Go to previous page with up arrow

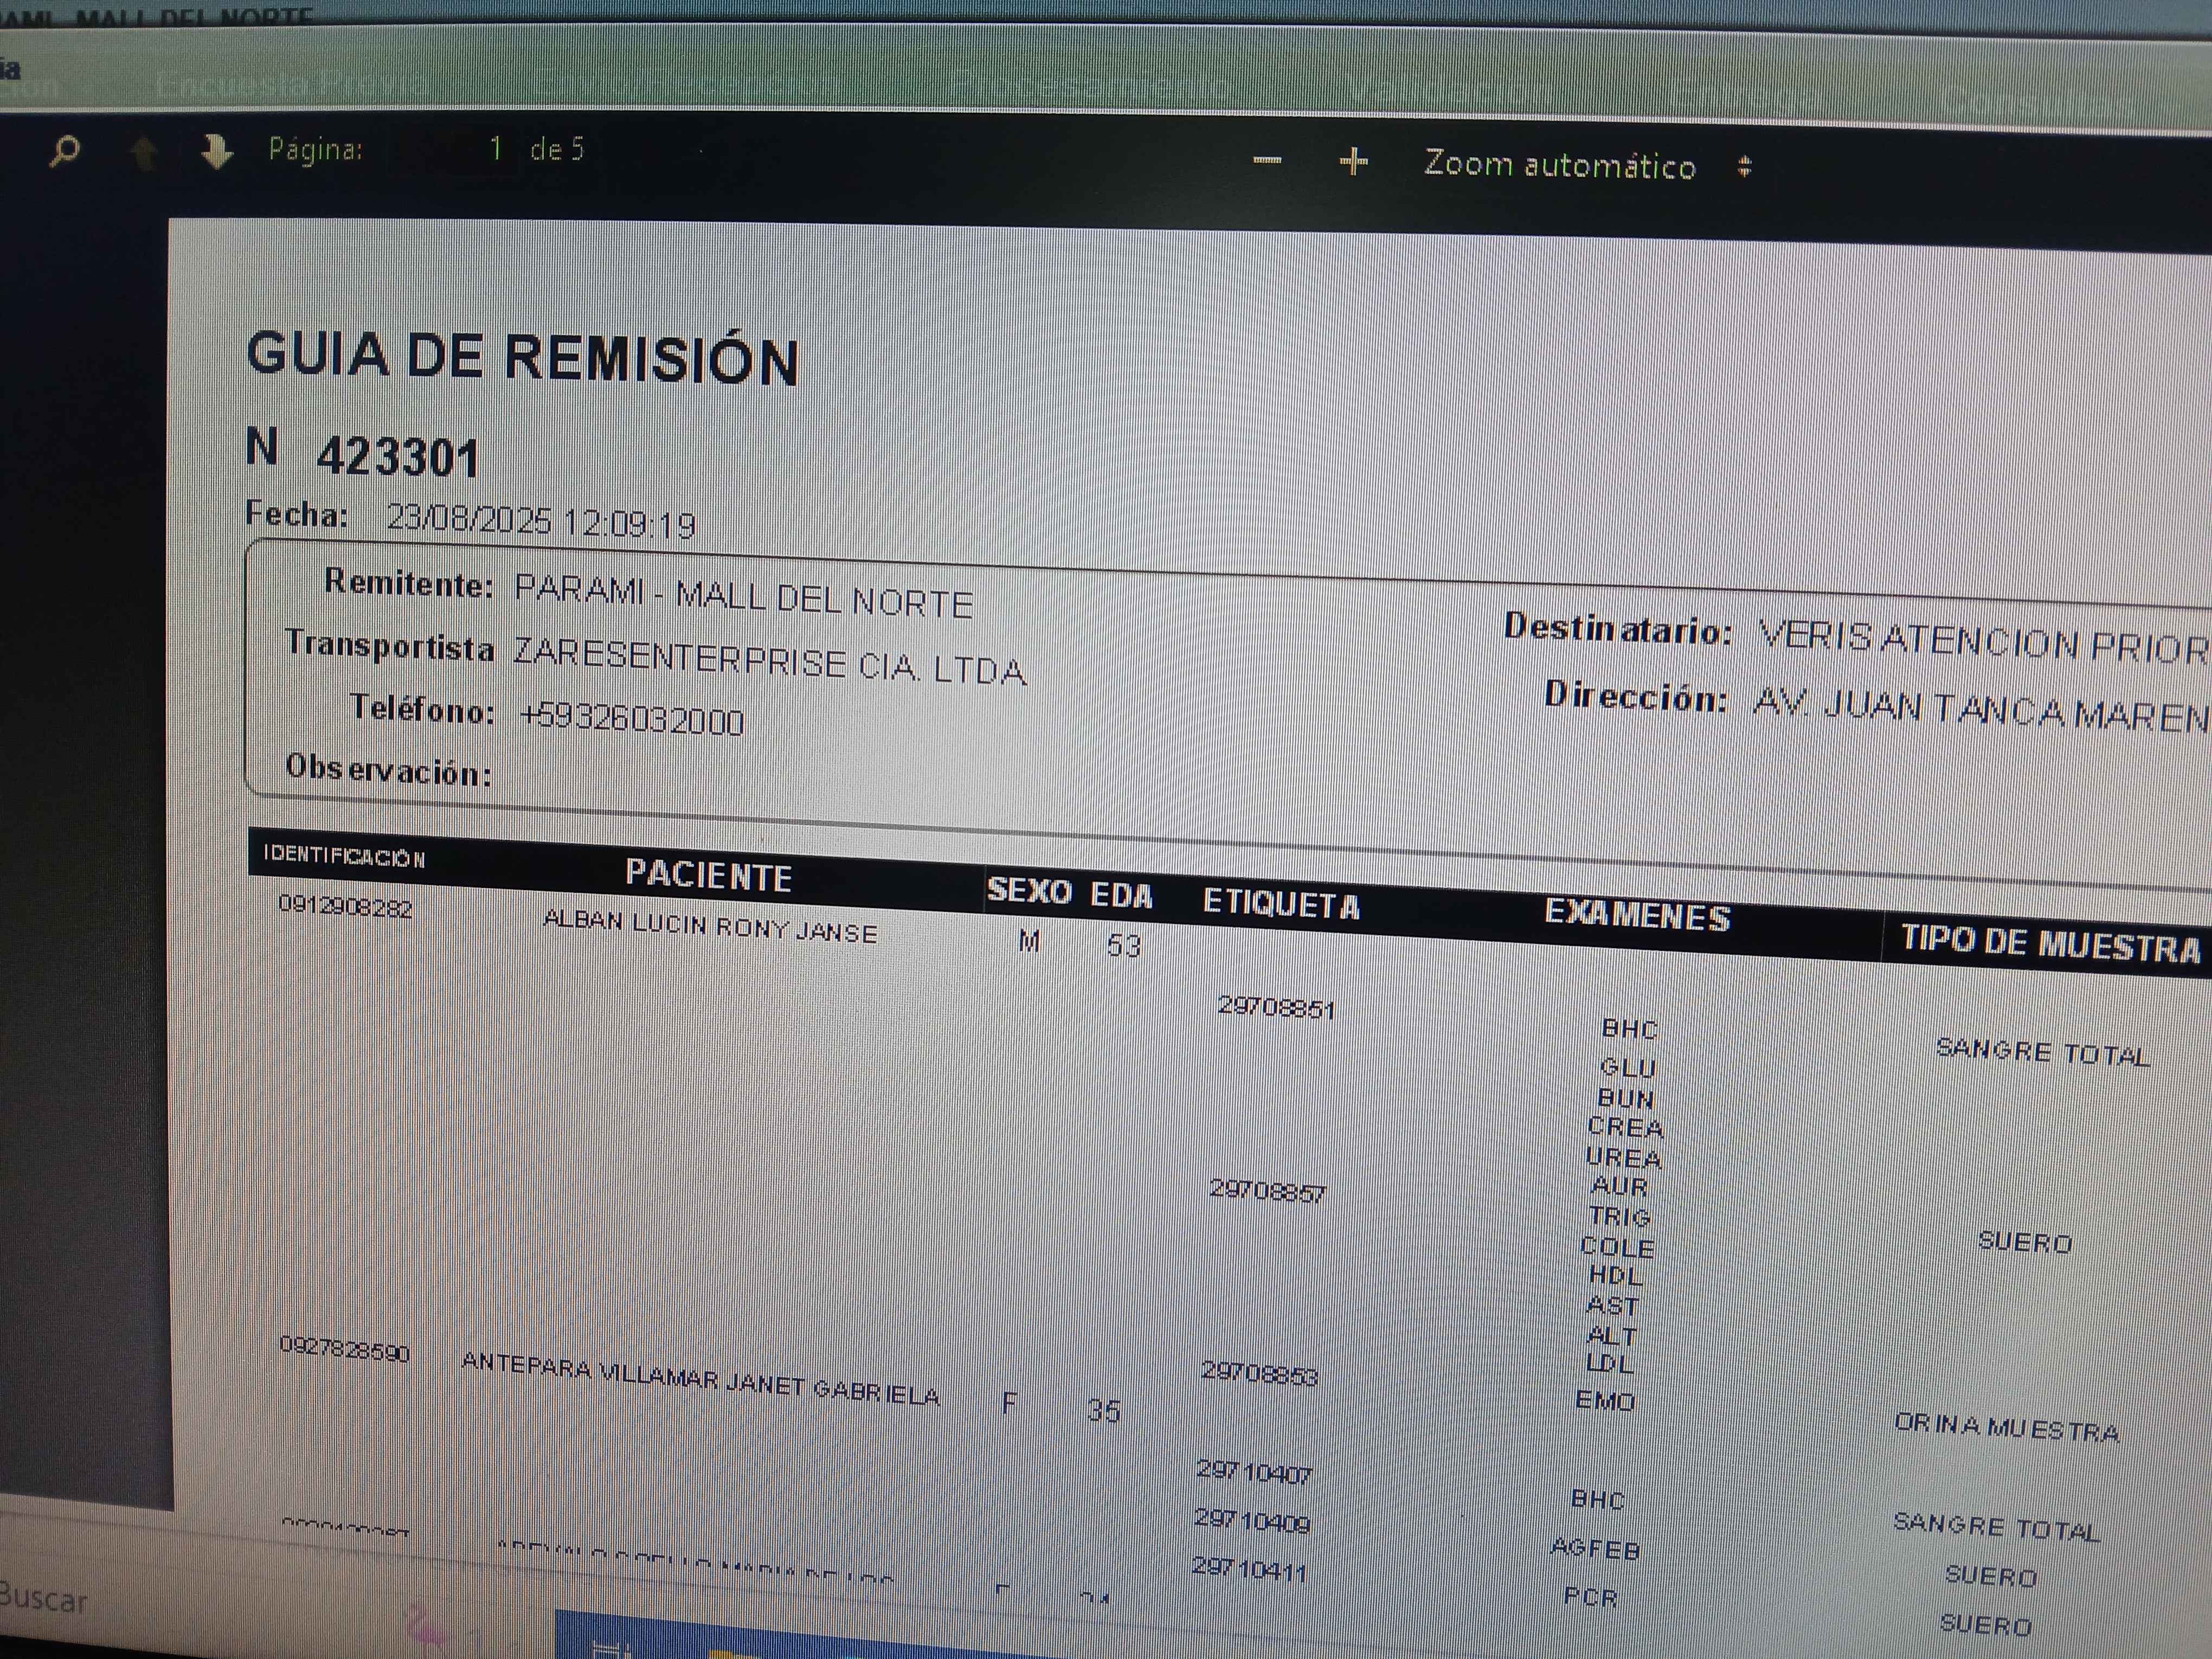(144, 153)
